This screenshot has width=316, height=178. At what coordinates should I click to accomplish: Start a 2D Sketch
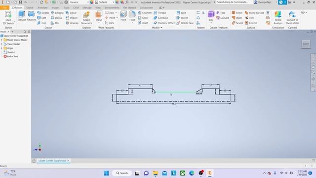8,18
